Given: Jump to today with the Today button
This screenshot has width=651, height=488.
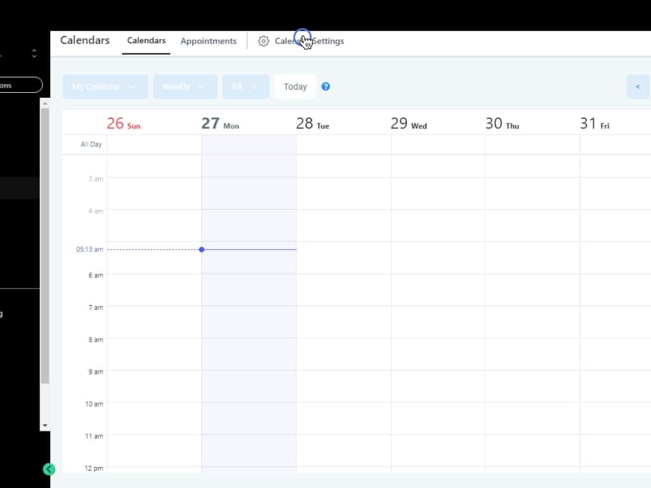Looking at the screenshot, I should click(x=295, y=86).
